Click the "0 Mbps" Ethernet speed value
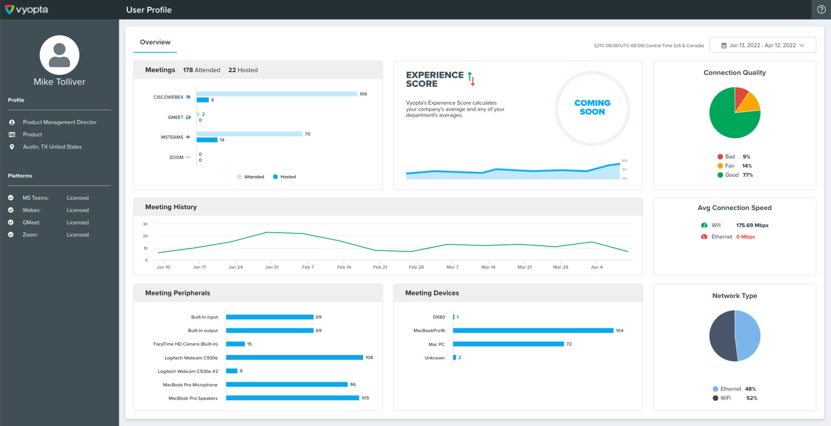Viewport: 831px width, 426px height. pyautogui.click(x=745, y=237)
